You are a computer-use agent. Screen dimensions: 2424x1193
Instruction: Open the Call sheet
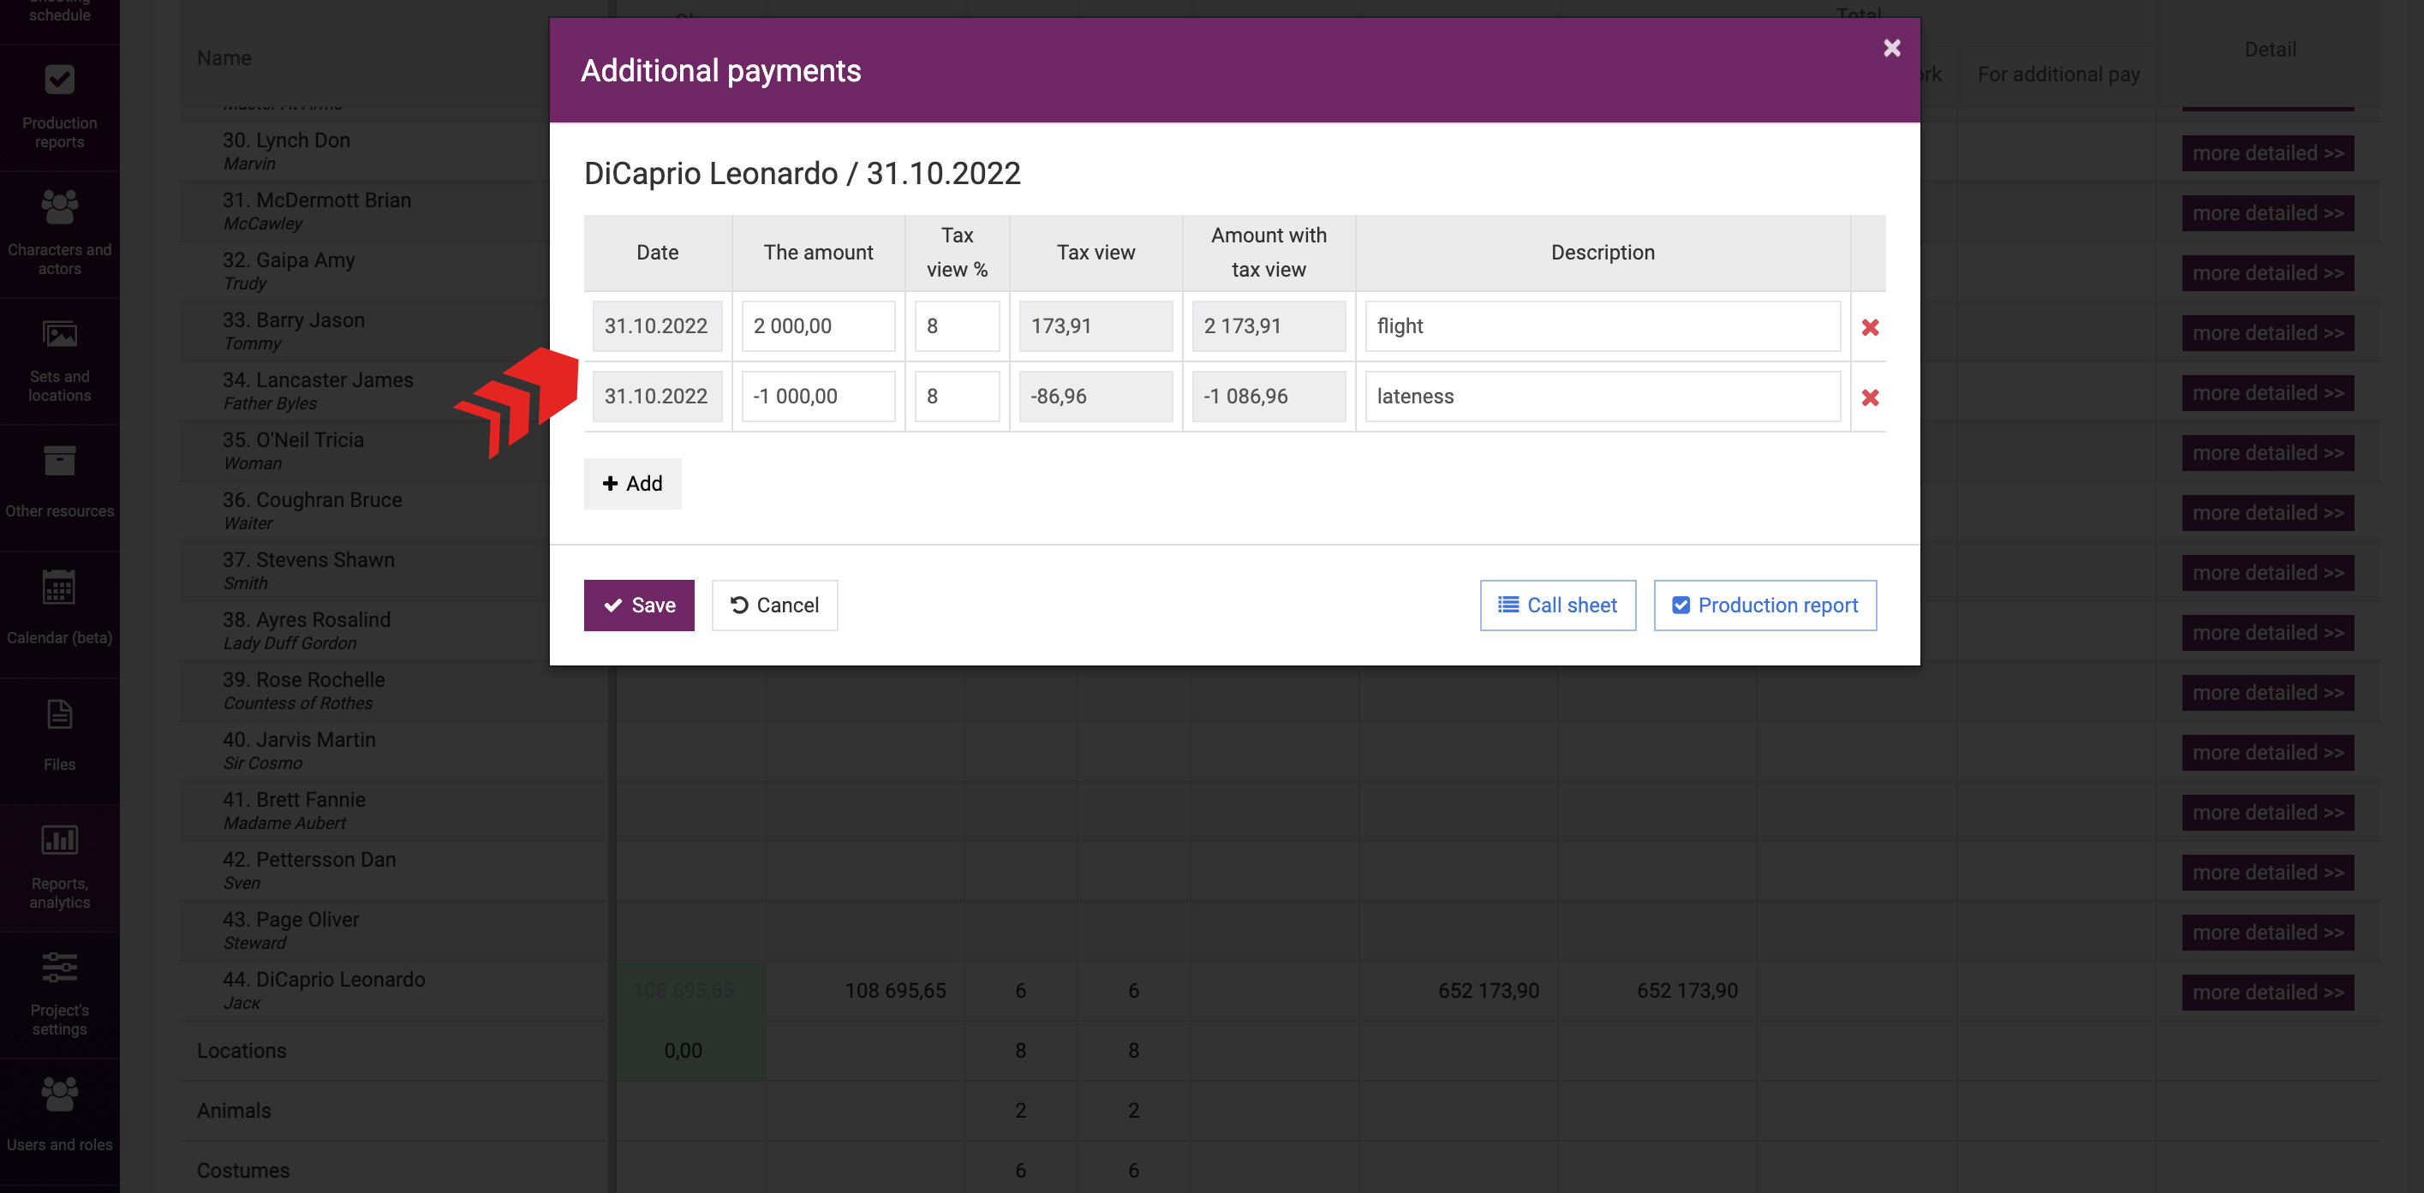tap(1557, 605)
